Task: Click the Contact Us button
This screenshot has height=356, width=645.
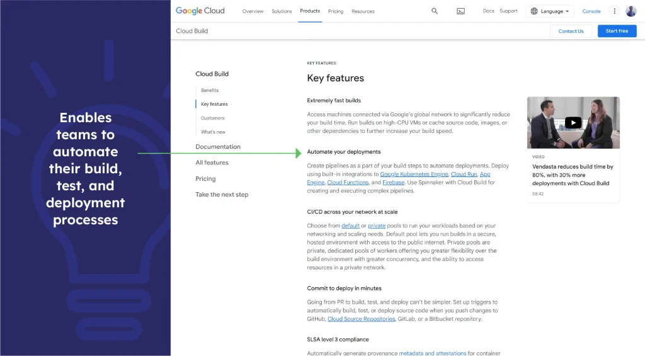Action: click(571, 31)
